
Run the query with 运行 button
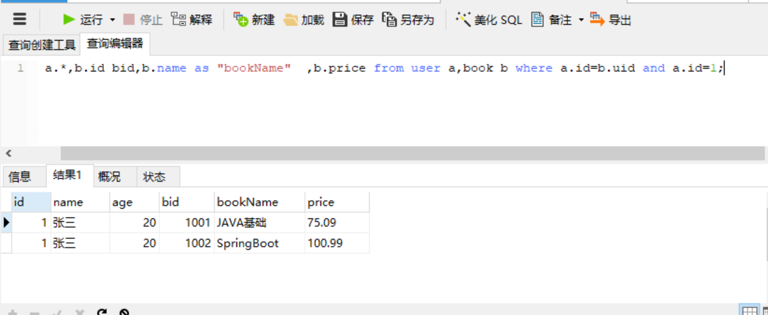pos(83,20)
